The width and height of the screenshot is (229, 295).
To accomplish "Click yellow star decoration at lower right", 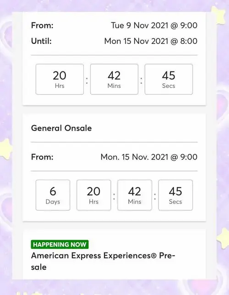I will [223, 239].
